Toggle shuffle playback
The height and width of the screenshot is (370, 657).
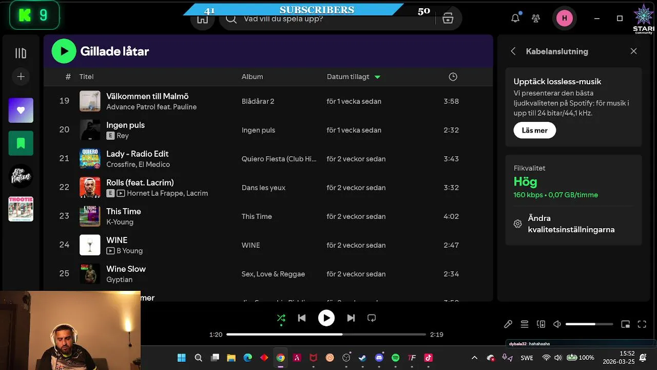(x=281, y=318)
